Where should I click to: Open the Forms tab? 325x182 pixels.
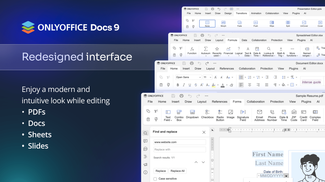coord(237,101)
